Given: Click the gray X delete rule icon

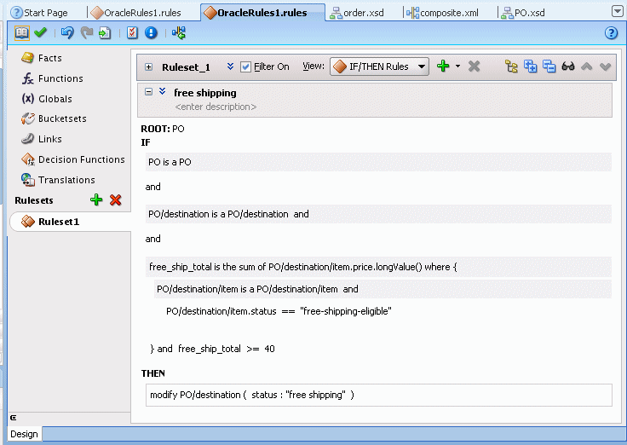Looking at the screenshot, I should click(x=475, y=66).
